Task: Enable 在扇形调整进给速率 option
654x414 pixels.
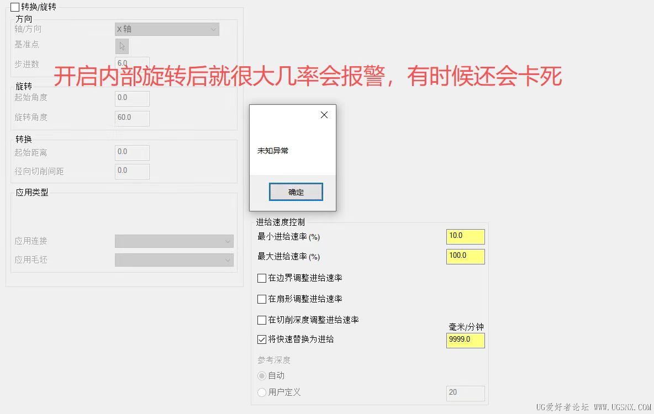Action: 262,299
